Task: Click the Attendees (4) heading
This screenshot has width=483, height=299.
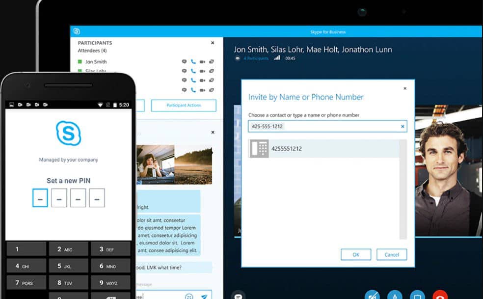Action: tap(92, 51)
